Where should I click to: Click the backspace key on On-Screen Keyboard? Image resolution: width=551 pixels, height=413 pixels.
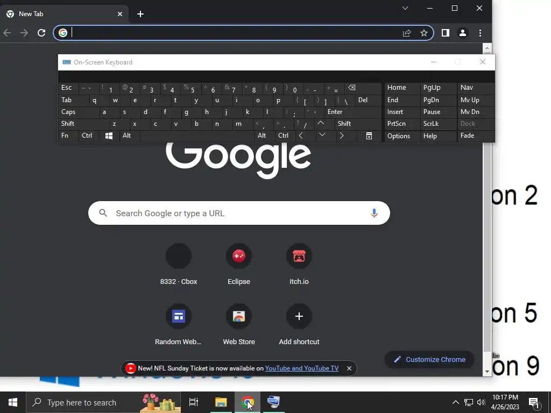coord(364,89)
